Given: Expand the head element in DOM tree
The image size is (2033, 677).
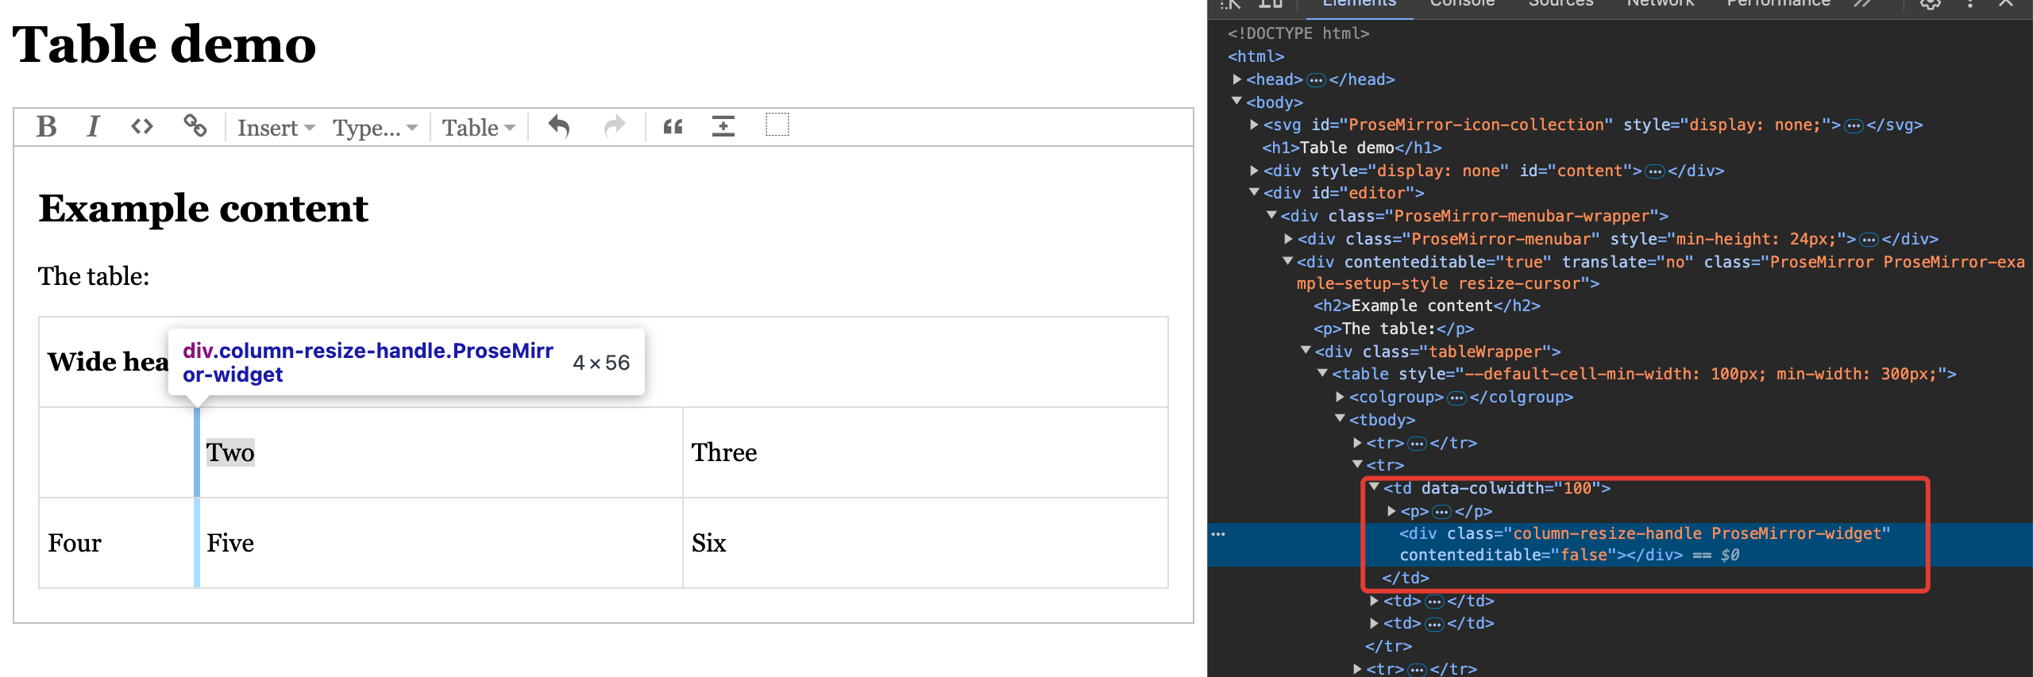Looking at the screenshot, I should (x=1237, y=79).
